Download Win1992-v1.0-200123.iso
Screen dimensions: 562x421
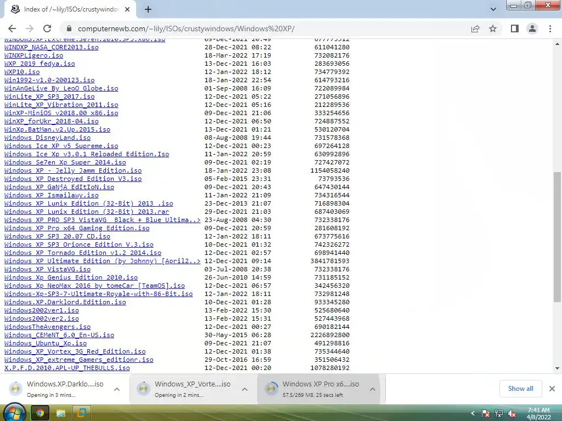coord(49,80)
